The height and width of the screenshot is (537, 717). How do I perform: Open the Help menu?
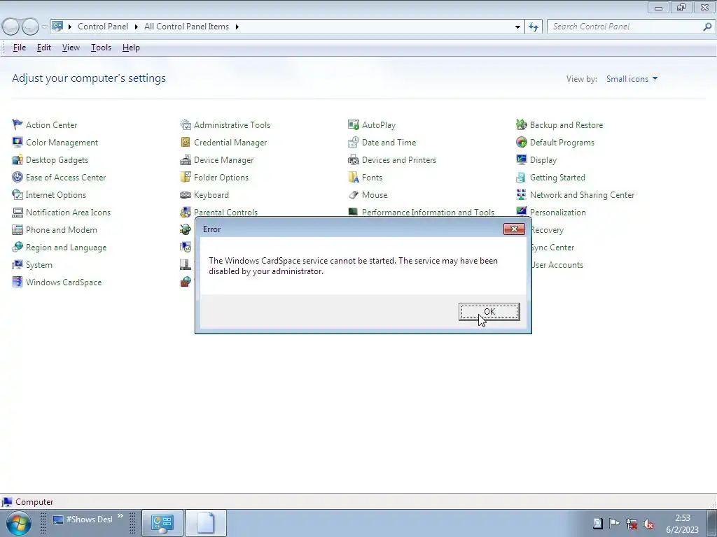coord(131,48)
